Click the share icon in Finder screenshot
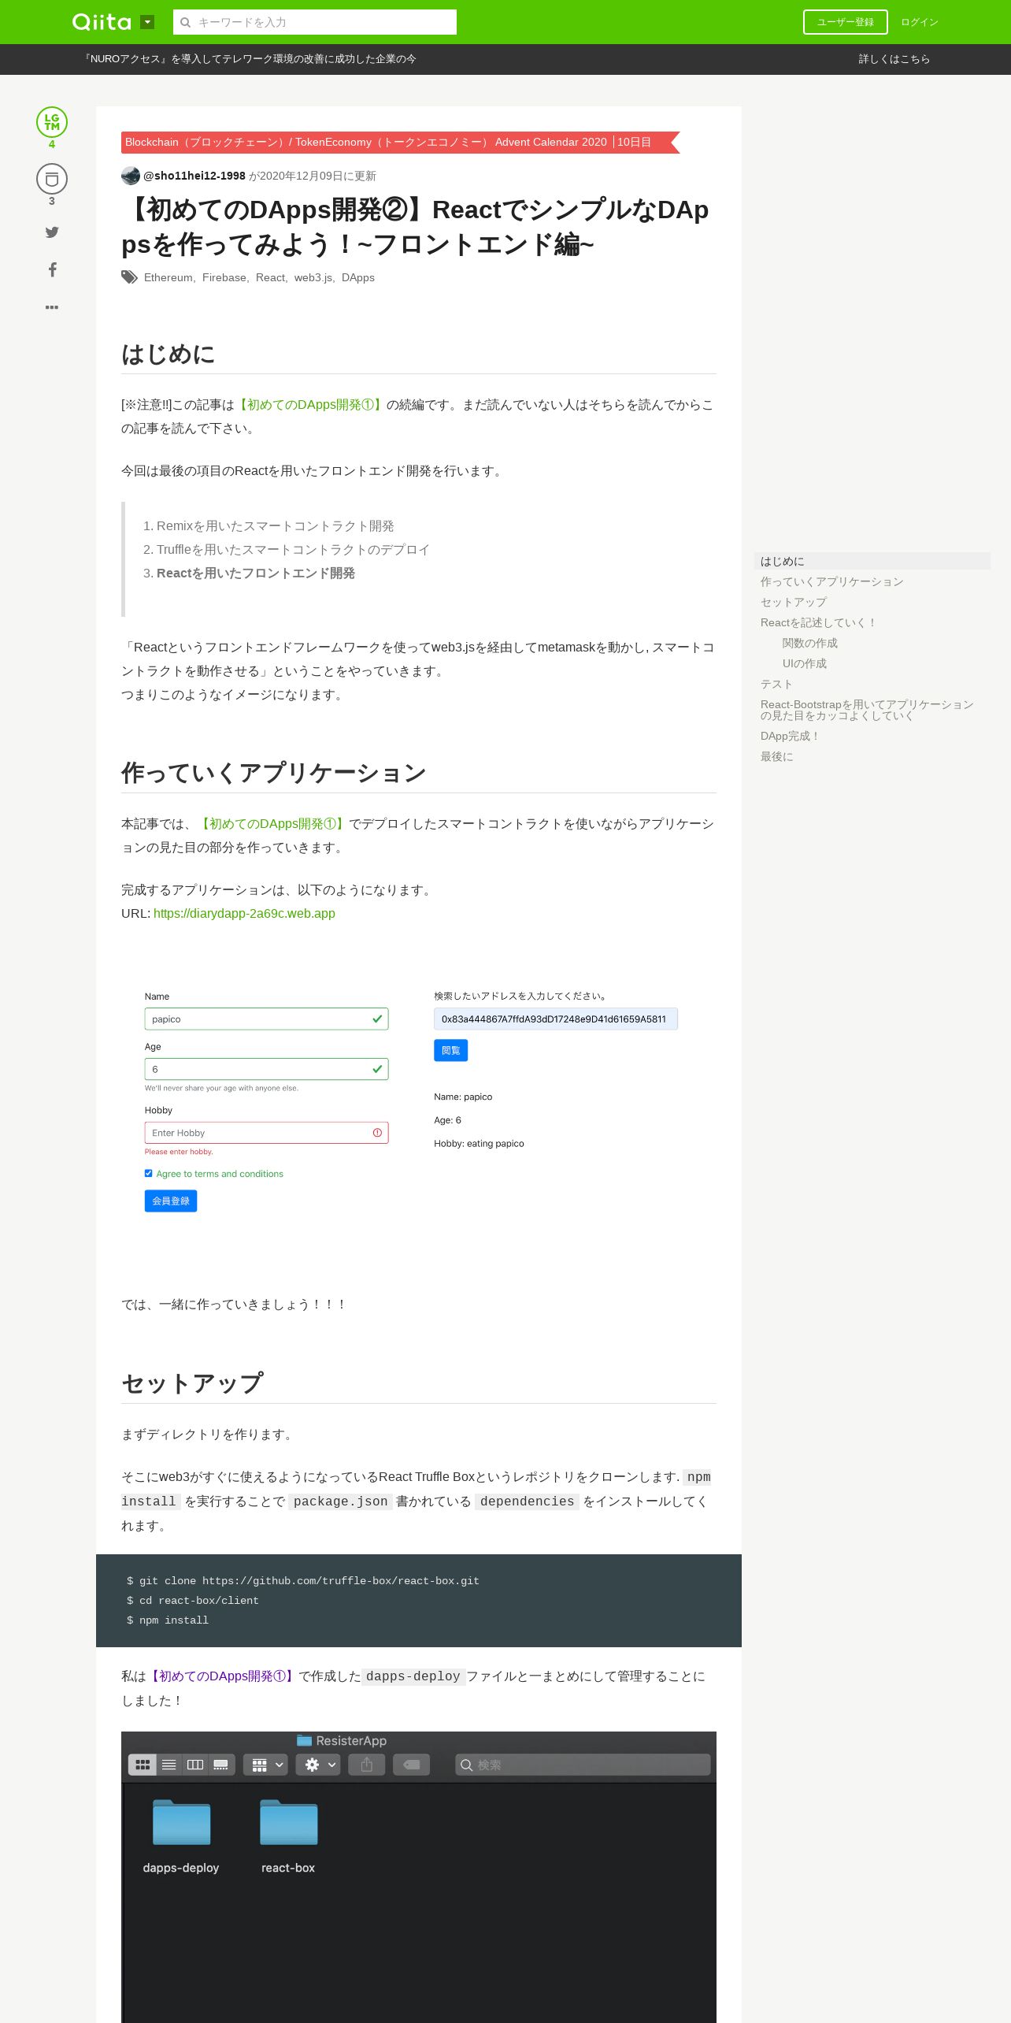Screen dimensions: 1011x2023 click(x=367, y=1765)
